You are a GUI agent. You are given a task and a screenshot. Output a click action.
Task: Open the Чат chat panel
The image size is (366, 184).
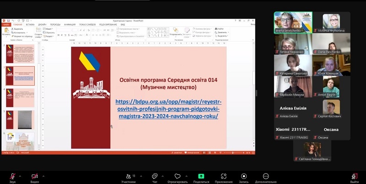155,178
